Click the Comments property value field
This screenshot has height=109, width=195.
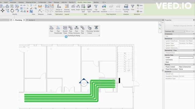(x=186, y=60)
